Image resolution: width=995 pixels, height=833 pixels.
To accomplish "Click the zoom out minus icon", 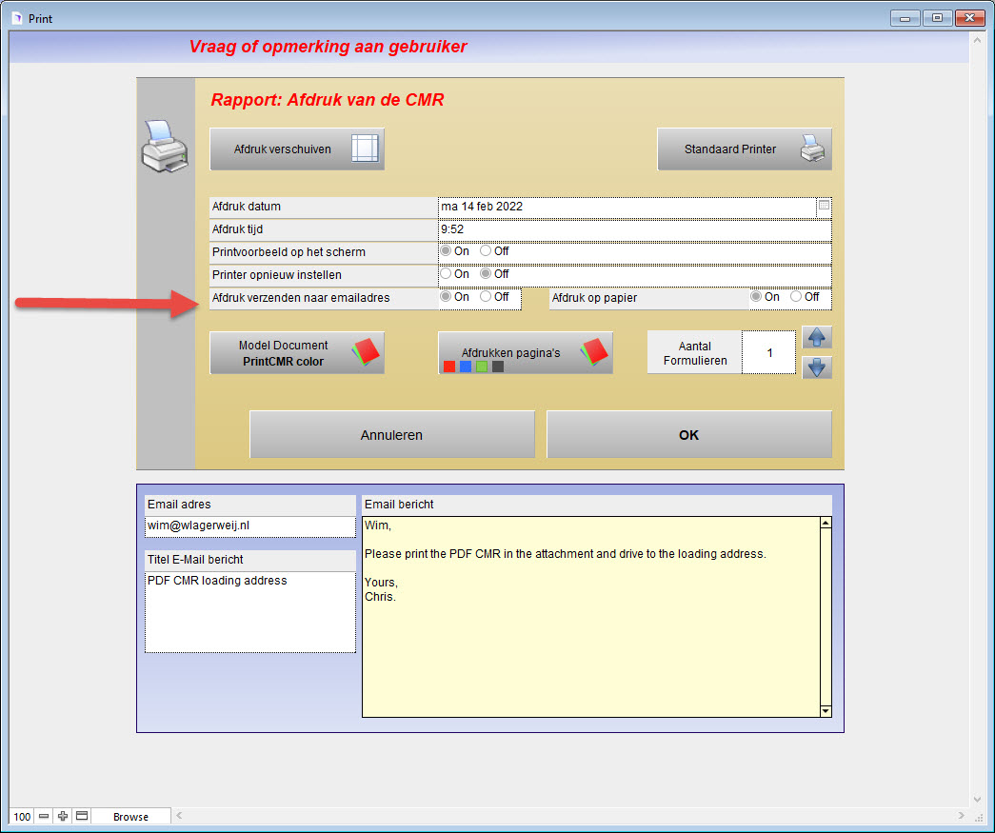I will 44,816.
